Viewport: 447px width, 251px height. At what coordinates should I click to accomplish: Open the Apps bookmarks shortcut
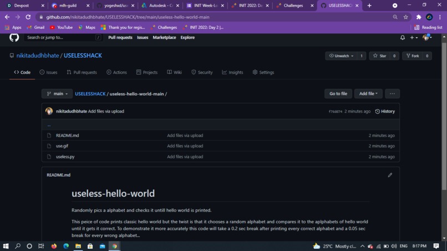[13, 27]
